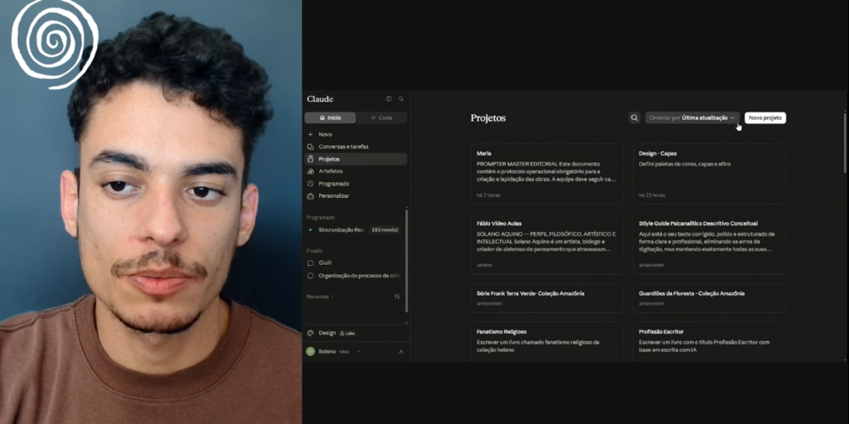The height and width of the screenshot is (424, 849).
Task: Open the Design - Capas project card
Action: pyautogui.click(x=710, y=174)
